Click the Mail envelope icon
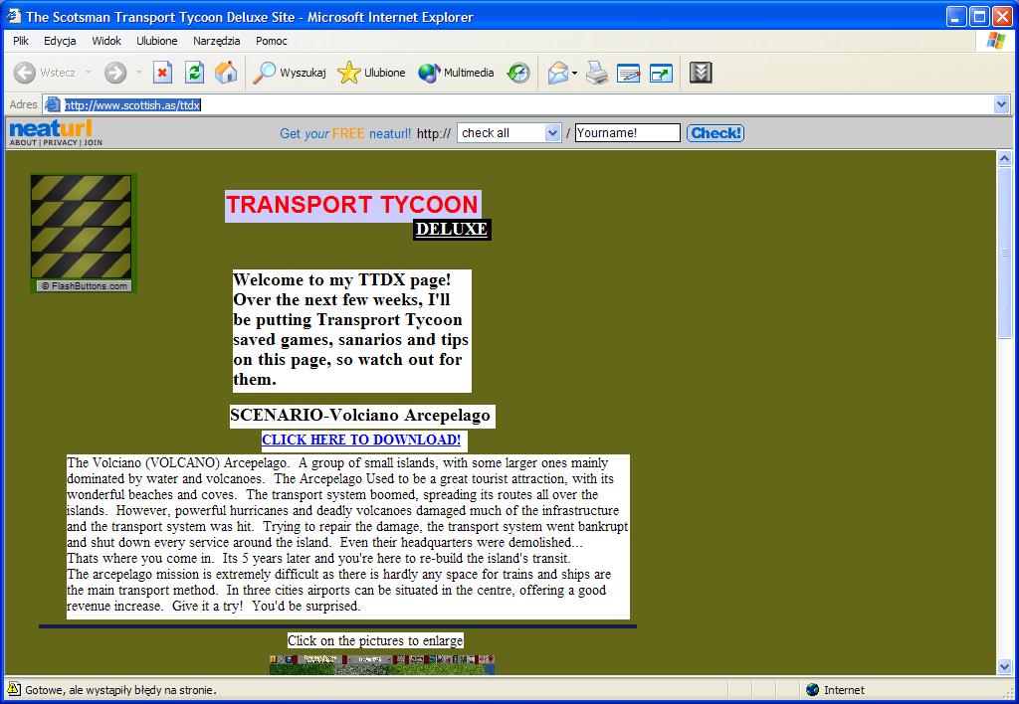 (x=558, y=73)
